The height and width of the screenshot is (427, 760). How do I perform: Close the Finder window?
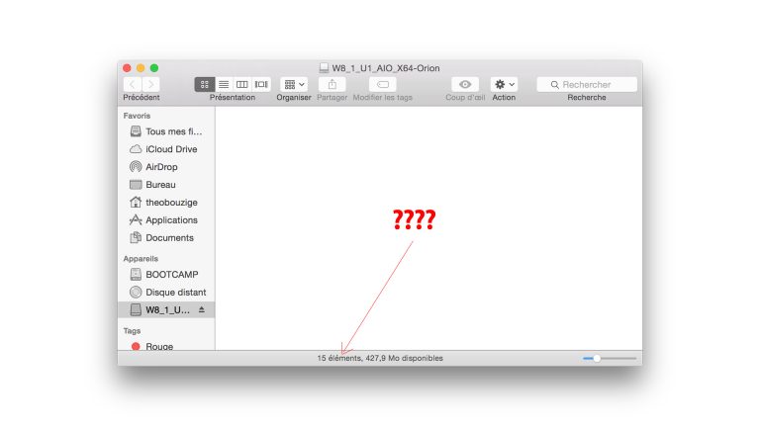click(x=127, y=68)
